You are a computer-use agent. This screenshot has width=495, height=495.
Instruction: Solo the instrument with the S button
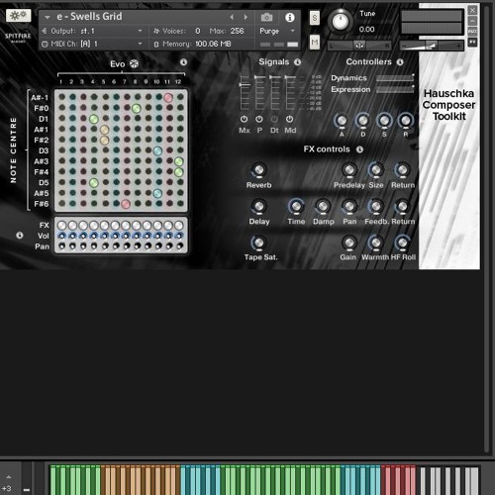315,18
